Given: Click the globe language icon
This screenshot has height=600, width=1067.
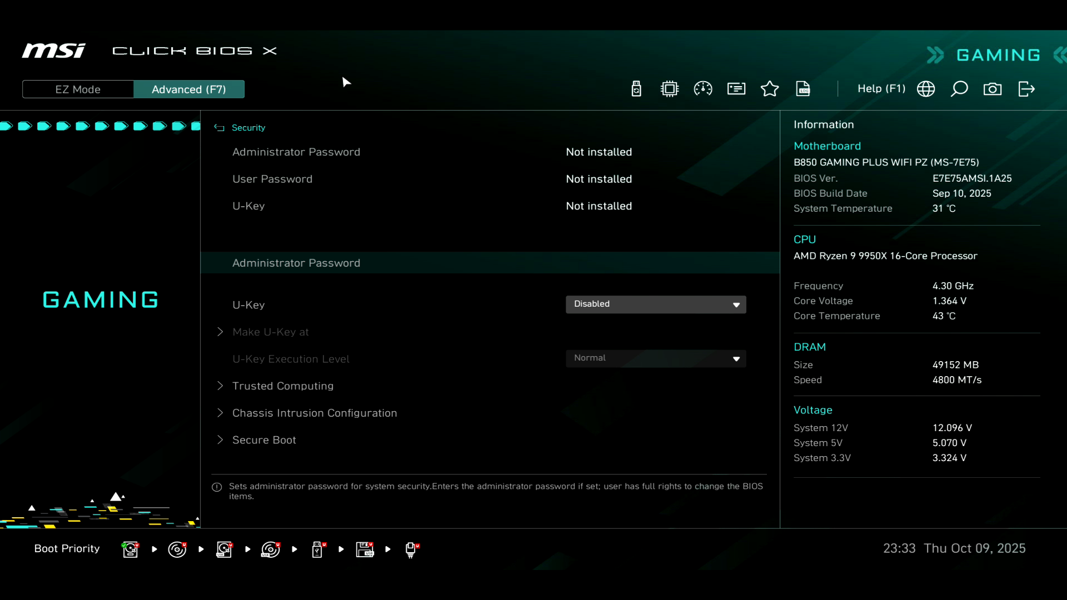Looking at the screenshot, I should pyautogui.click(x=926, y=89).
